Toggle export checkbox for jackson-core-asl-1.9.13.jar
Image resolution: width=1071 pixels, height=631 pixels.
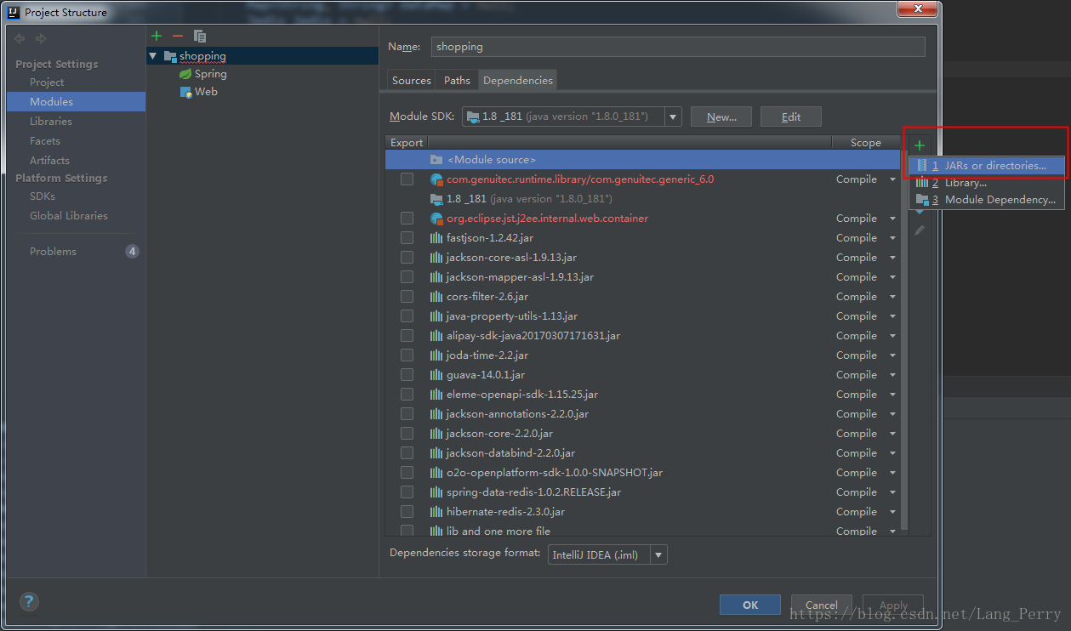point(407,258)
